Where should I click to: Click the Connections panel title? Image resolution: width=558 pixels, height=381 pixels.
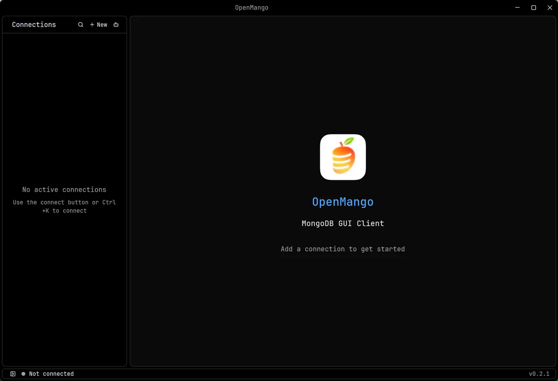coord(34,25)
